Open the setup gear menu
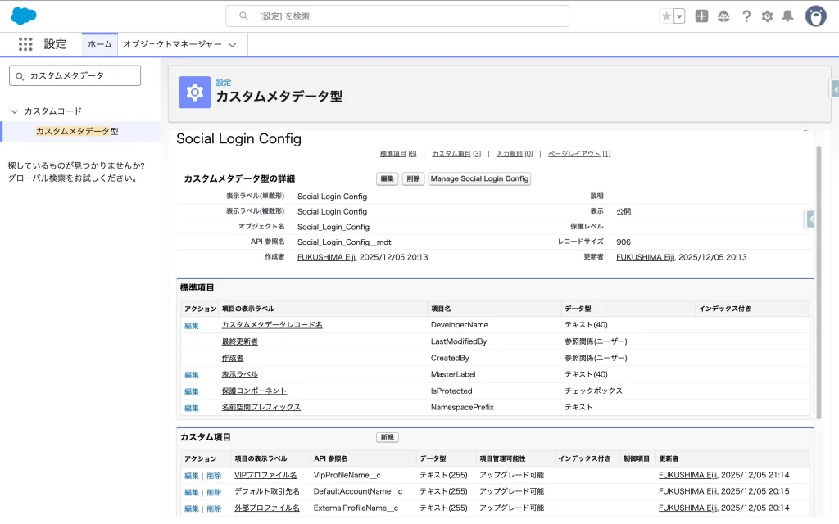This screenshot has width=839, height=524. 767,16
